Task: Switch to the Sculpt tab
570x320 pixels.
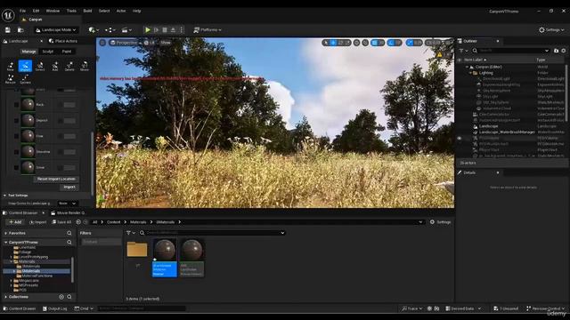Action: pyautogui.click(x=47, y=52)
